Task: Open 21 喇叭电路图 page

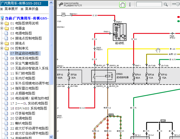Action: coord(21,123)
